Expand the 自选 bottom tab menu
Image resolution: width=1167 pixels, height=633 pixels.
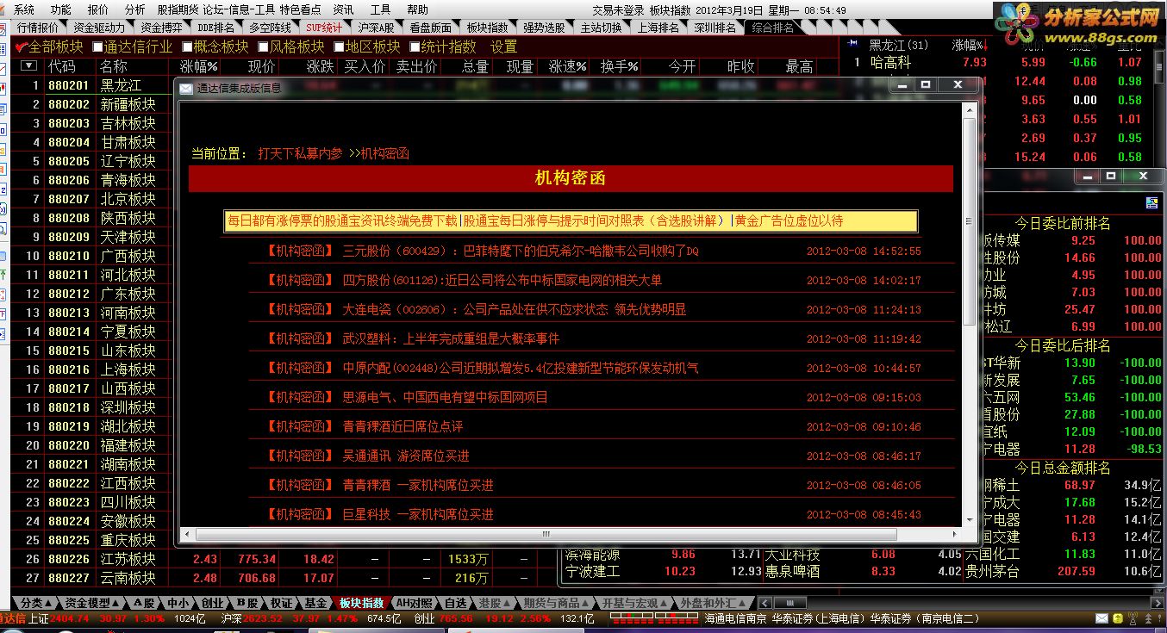pos(457,603)
